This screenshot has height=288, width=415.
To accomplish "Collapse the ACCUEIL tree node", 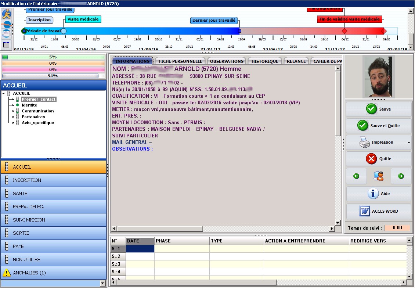I will pyautogui.click(x=4, y=93).
